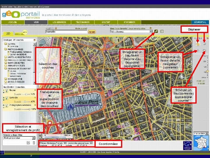This screenshot has height=158, width=210.
Task: Open the favorite places Sélectionnez dropdown
Action: pyautogui.click(x=131, y=31)
